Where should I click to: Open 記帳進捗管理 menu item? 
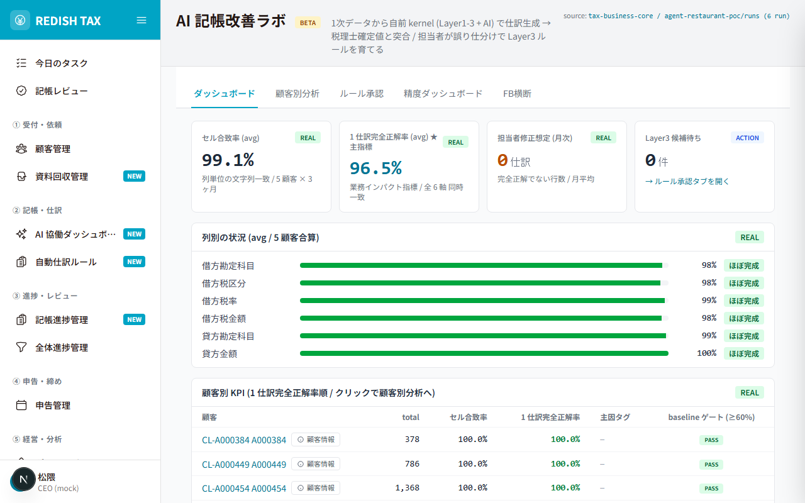click(x=80, y=319)
